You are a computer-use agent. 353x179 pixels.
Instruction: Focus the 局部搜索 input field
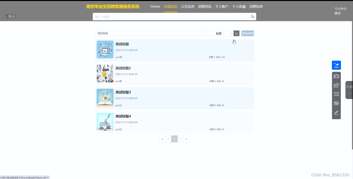(x=150, y=33)
